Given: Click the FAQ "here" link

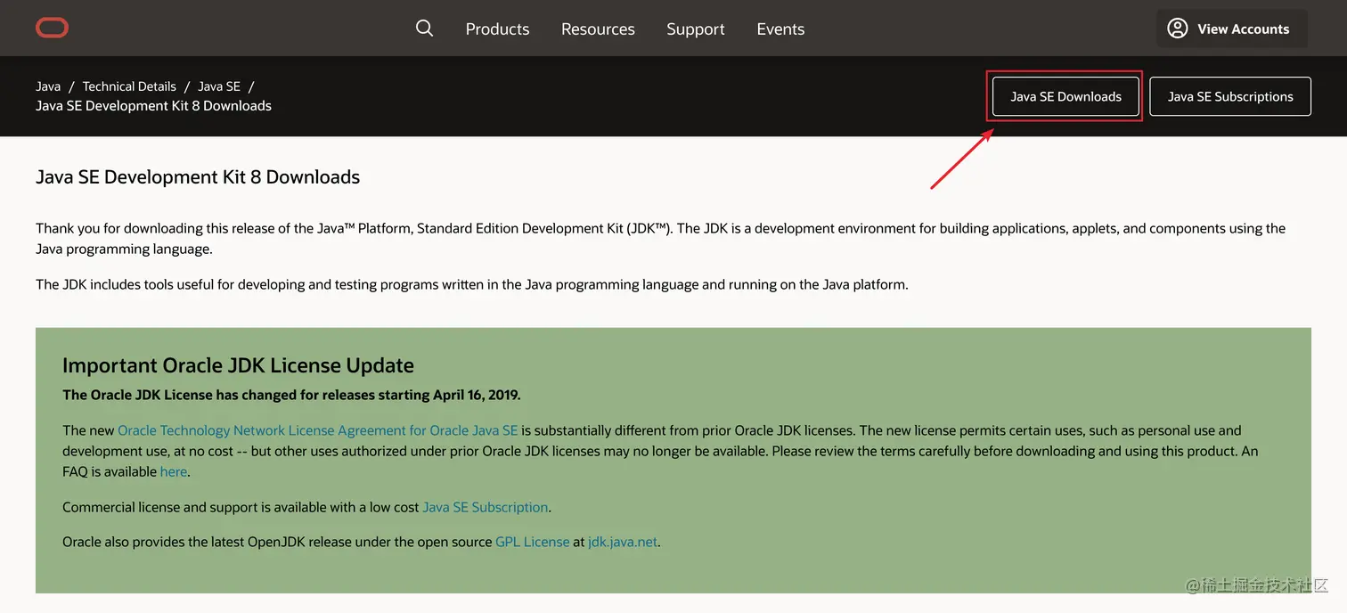Looking at the screenshot, I should click(174, 471).
